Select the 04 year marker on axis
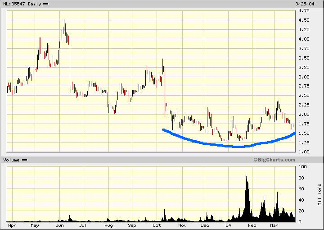324x230 pixels. point(228,225)
